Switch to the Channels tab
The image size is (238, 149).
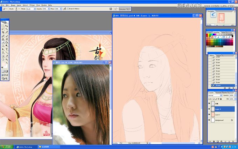218,93
